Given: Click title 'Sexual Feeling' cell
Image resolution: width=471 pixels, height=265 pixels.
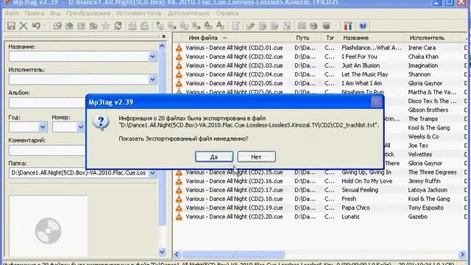Looking at the screenshot, I should (x=360, y=190).
